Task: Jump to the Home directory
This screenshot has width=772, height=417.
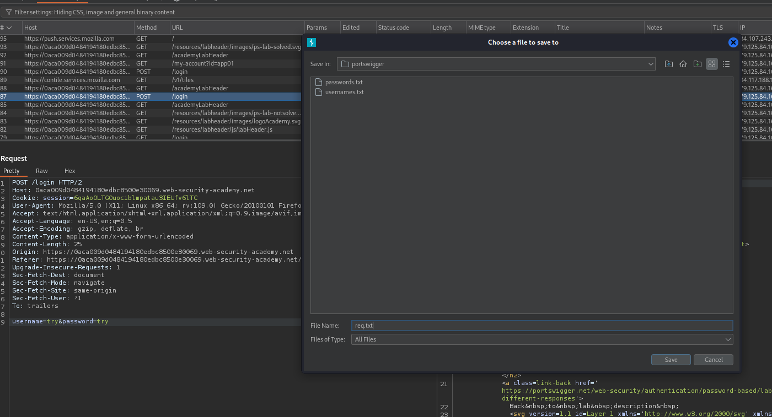Action: (683, 64)
